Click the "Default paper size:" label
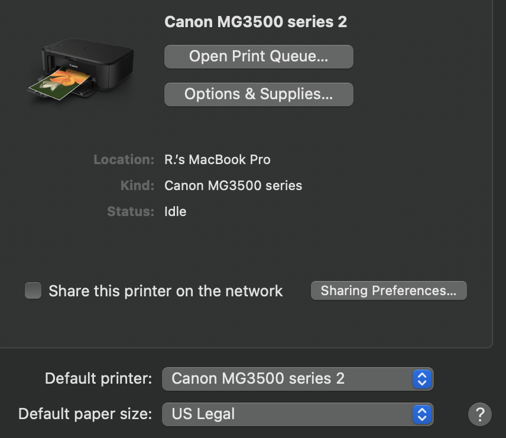Viewport: 506px width, 438px height. 85,414
